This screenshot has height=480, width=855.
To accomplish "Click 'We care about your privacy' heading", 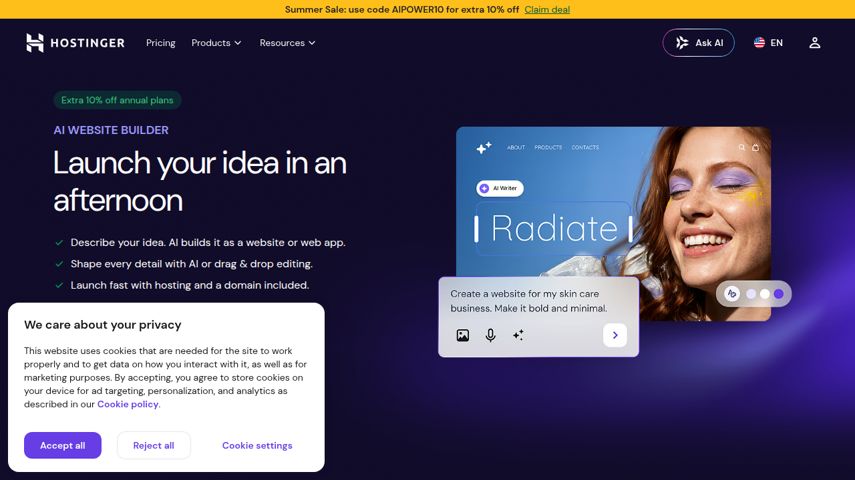I will 103,325.
